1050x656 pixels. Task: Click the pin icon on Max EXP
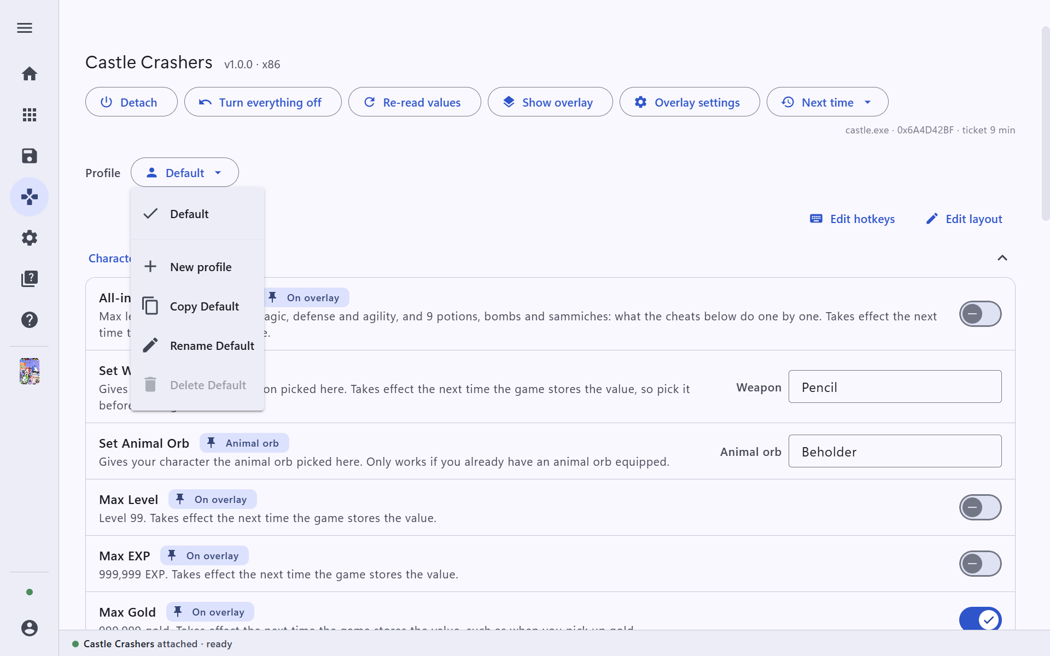click(x=172, y=555)
